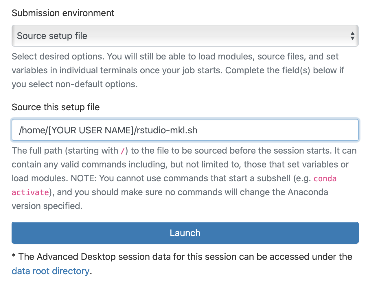Open the Submission environment dropdown
Viewport: 368px width, 291px height.
(185, 36)
